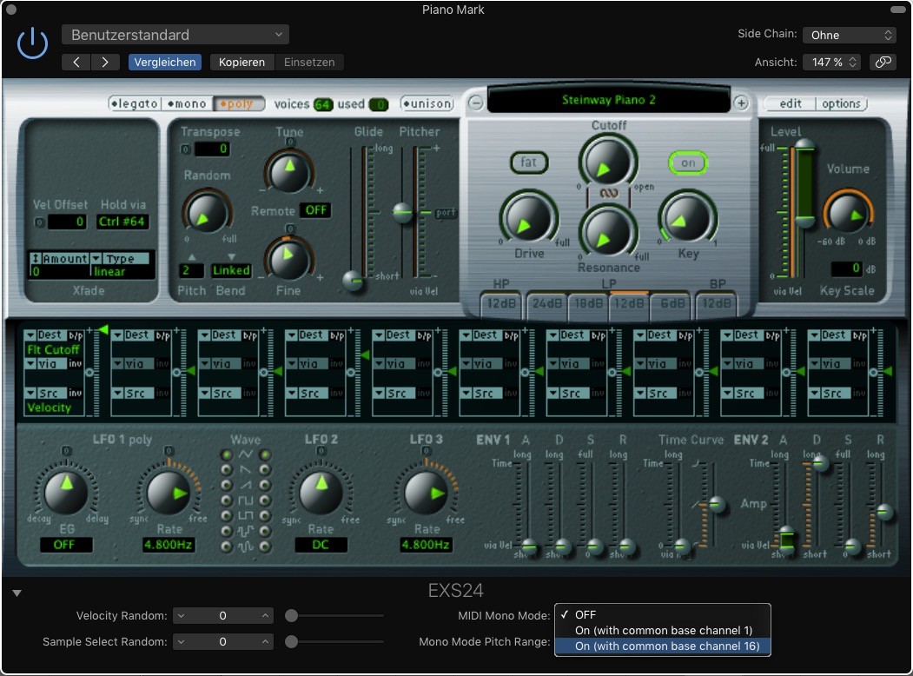This screenshot has height=676, width=913.
Task: Click the Glide slider handle
Action: [x=353, y=281]
